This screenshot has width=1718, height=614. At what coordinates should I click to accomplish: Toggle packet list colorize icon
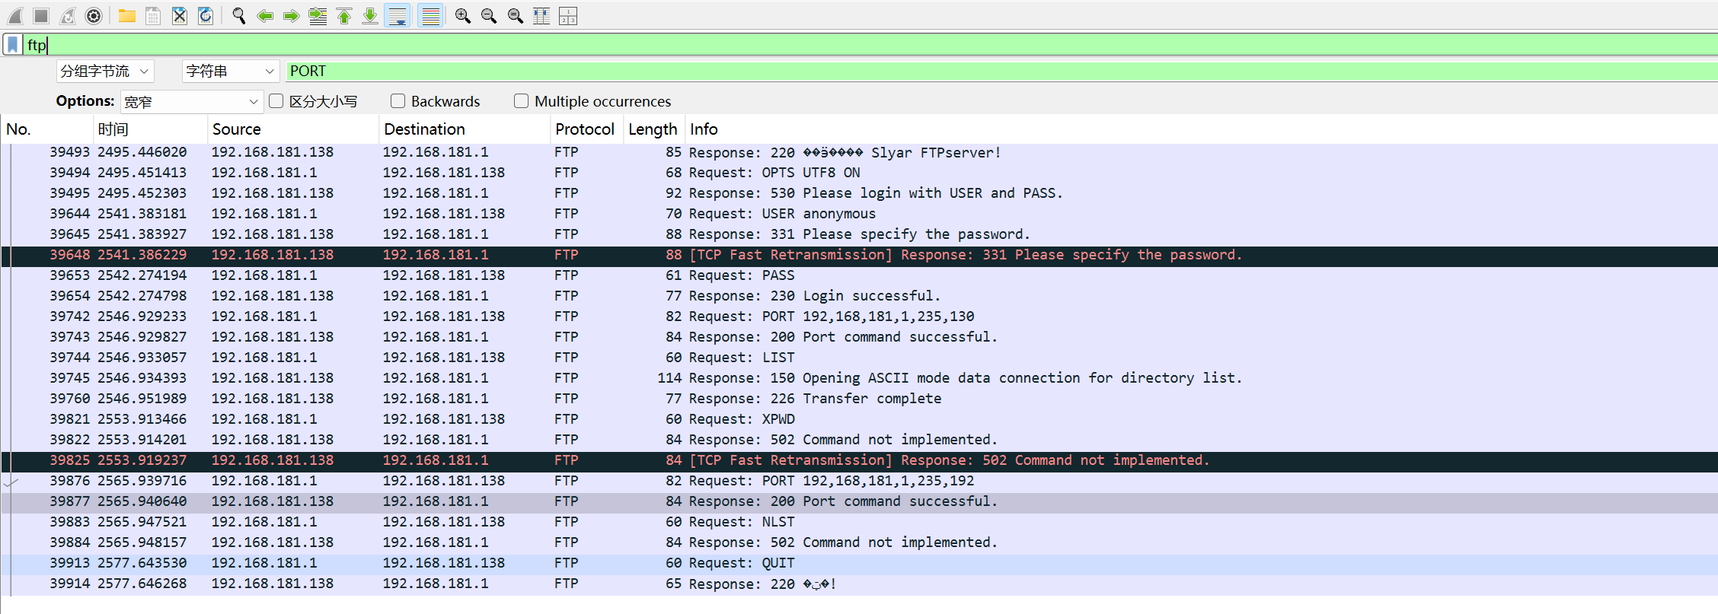coord(430,16)
